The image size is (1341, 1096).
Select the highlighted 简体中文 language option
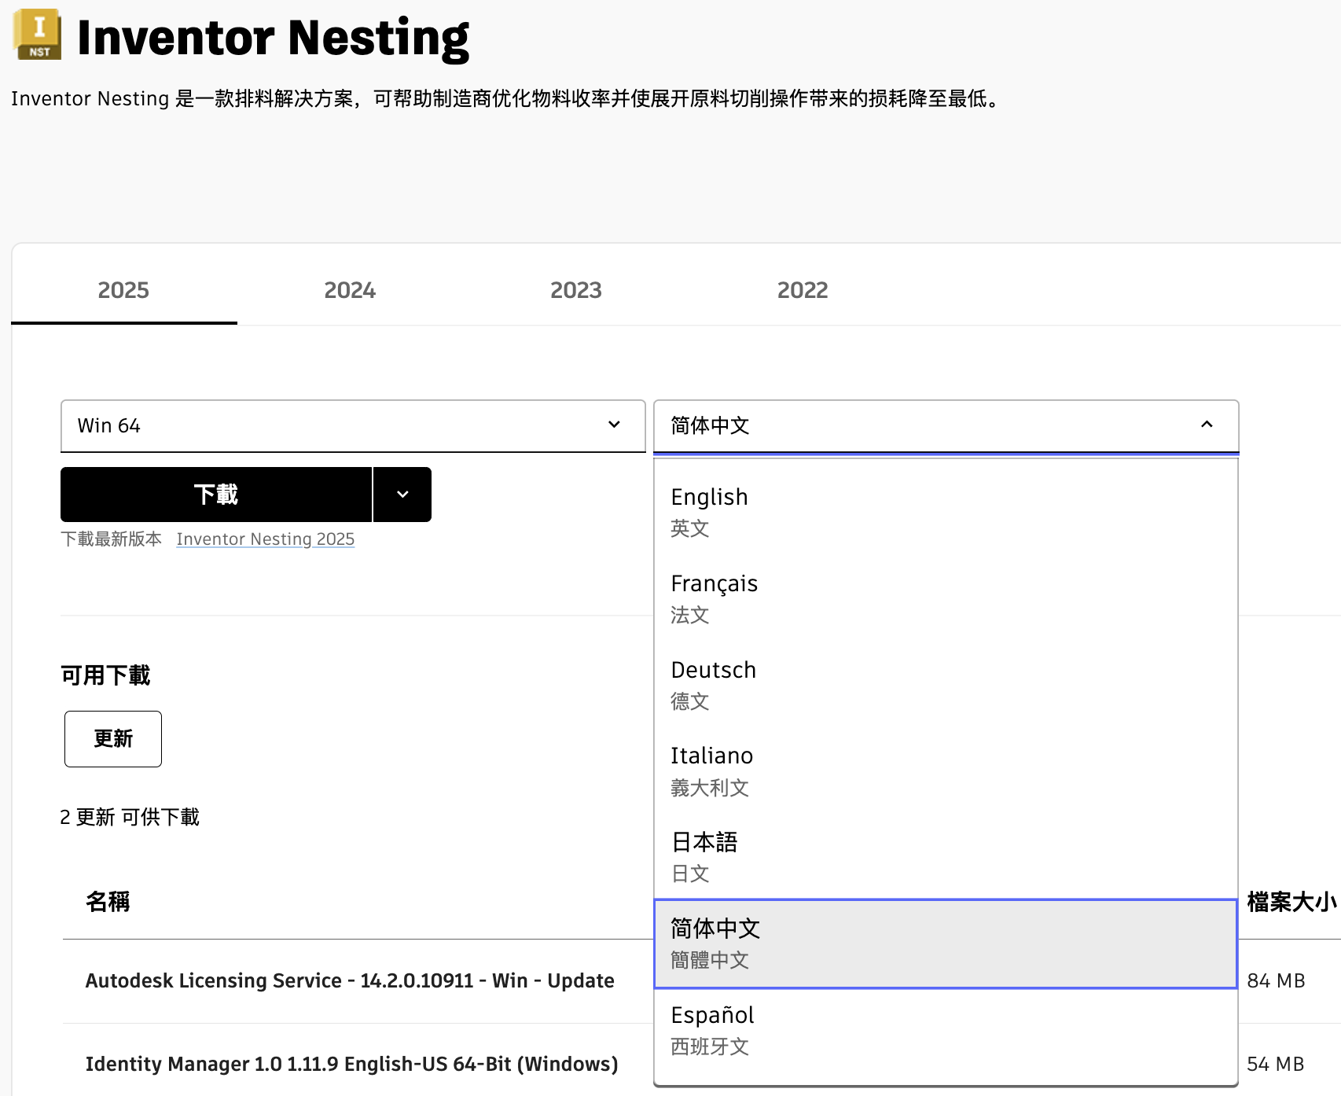946,943
